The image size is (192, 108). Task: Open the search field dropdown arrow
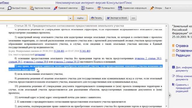click(x=70, y=18)
